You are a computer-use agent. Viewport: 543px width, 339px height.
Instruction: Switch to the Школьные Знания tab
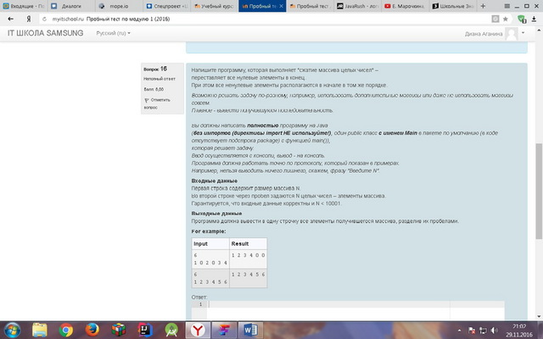[453, 6]
